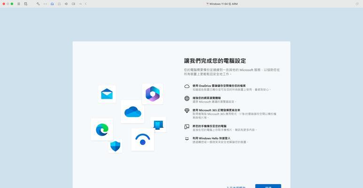Click the highlighted hard disk toolbar icon
This screenshot has height=188, width=363.
point(52,4)
